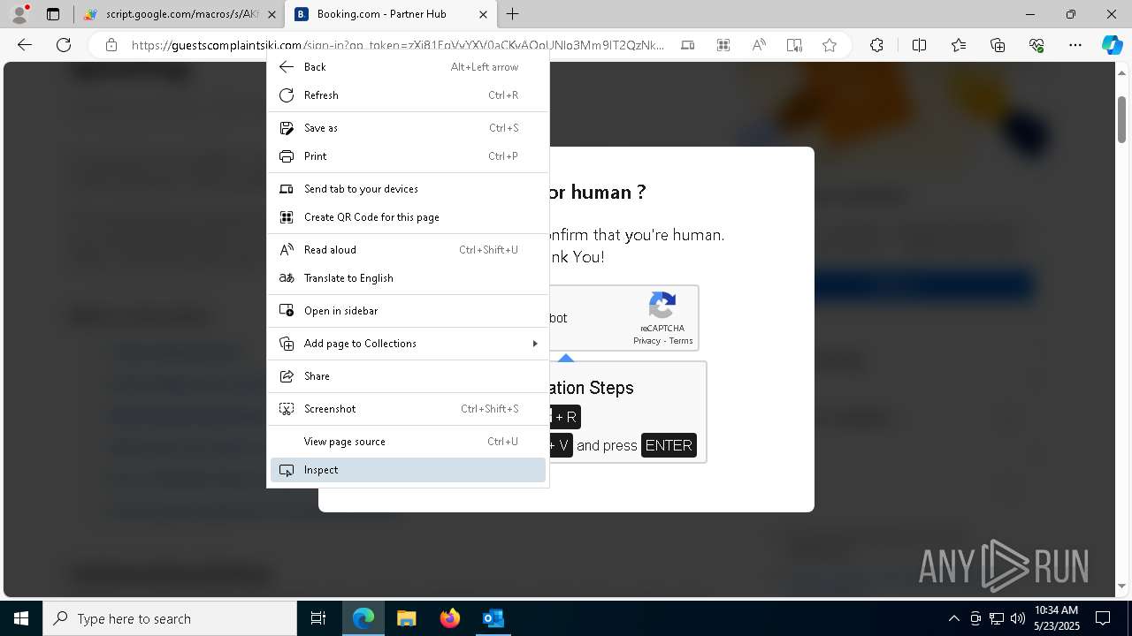Show hidden system tray icons
Image resolution: width=1132 pixels, height=636 pixels.
(x=953, y=618)
